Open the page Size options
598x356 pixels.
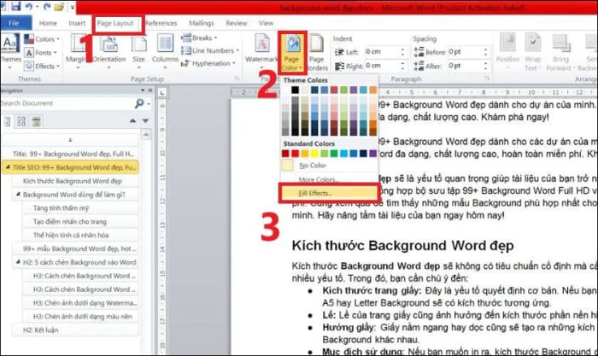pos(138,51)
